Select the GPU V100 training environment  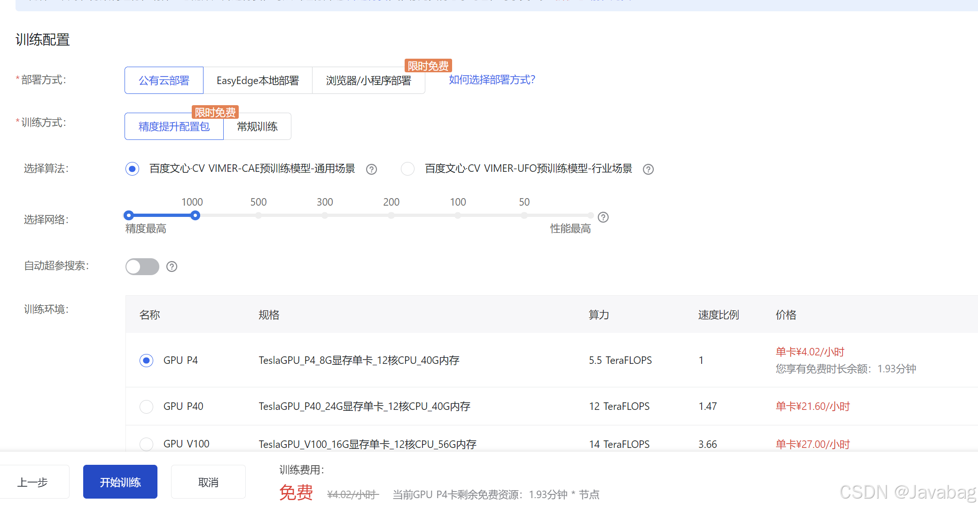146,444
